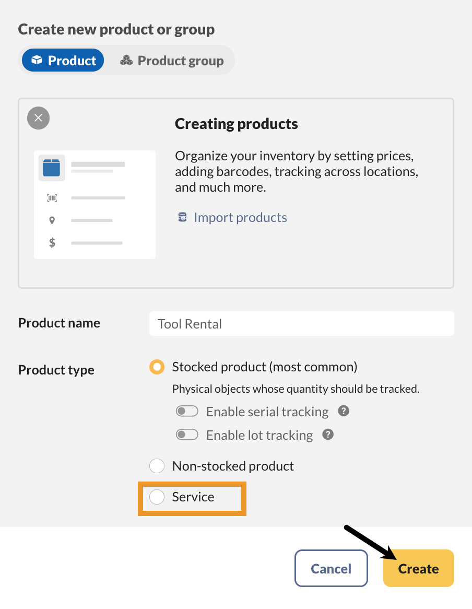
Task: Switch to the Product tab
Action: [62, 60]
